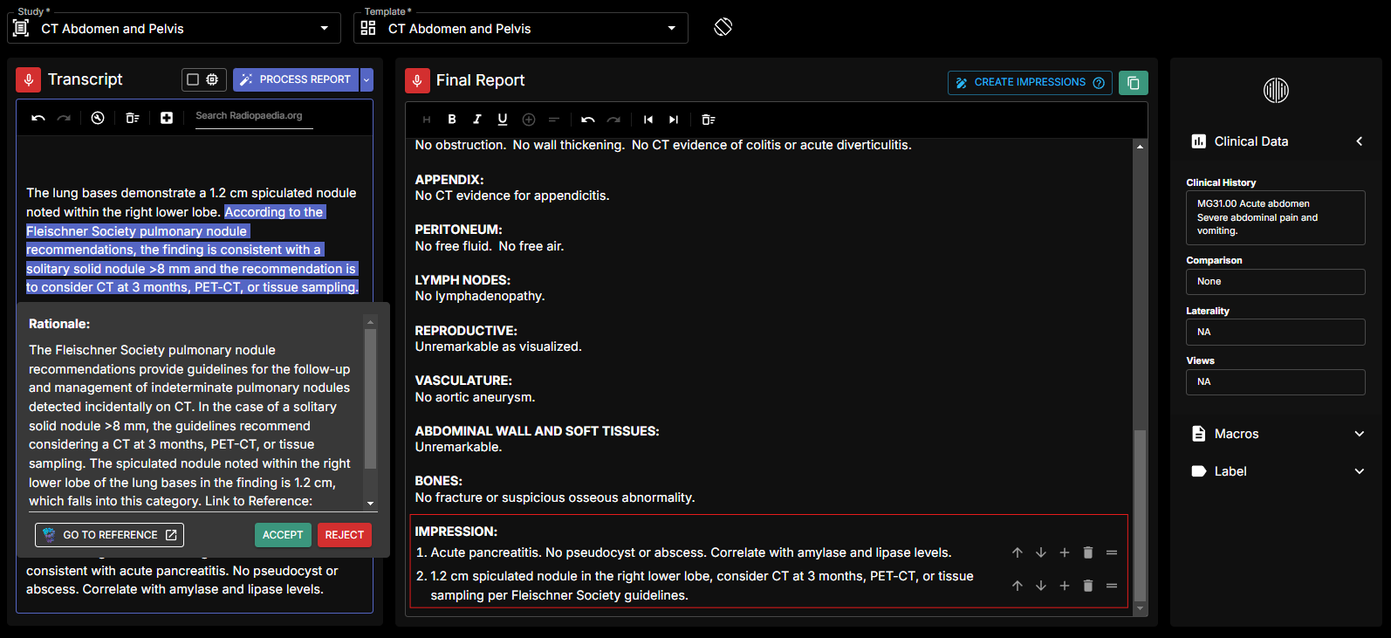
Task: Apply underline formatting in Final Report
Action: pos(503,120)
